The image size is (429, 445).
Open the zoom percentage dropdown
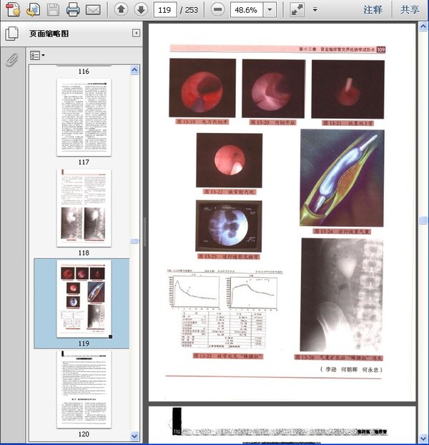click(269, 10)
